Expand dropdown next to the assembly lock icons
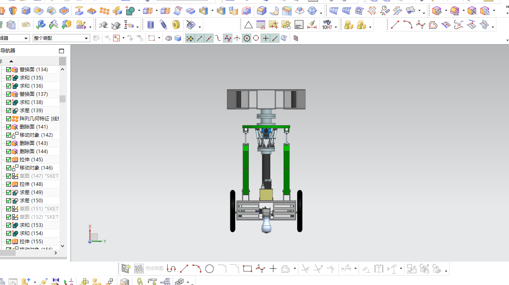Viewport: 509px width, 285px height. (x=370, y=27)
